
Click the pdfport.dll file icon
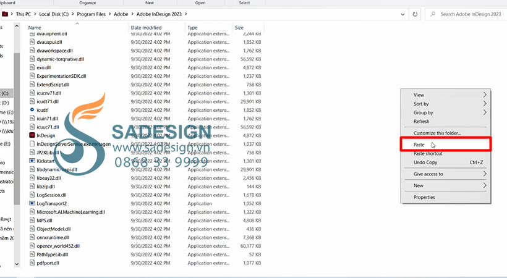pos(32,263)
